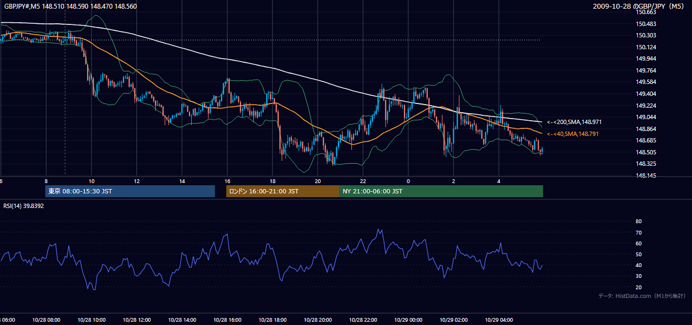Click price axis value 148.325
Viewport: 692px width, 325px height.
(x=647, y=164)
